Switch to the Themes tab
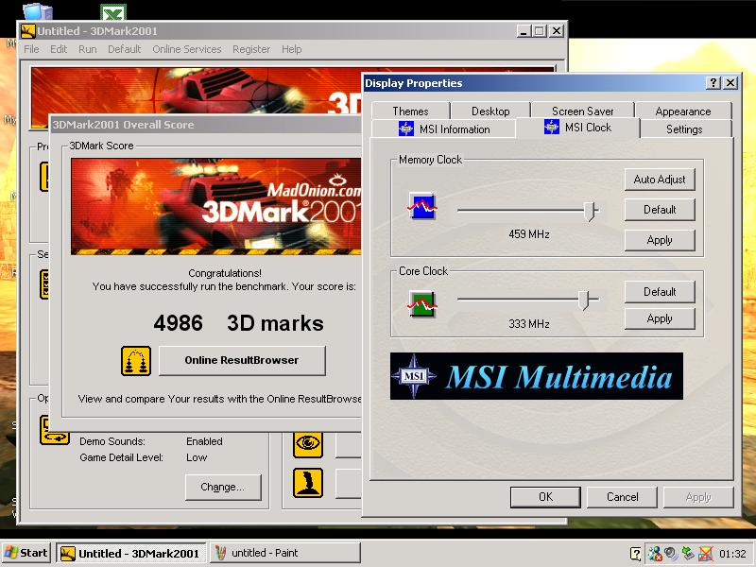 tap(410, 112)
